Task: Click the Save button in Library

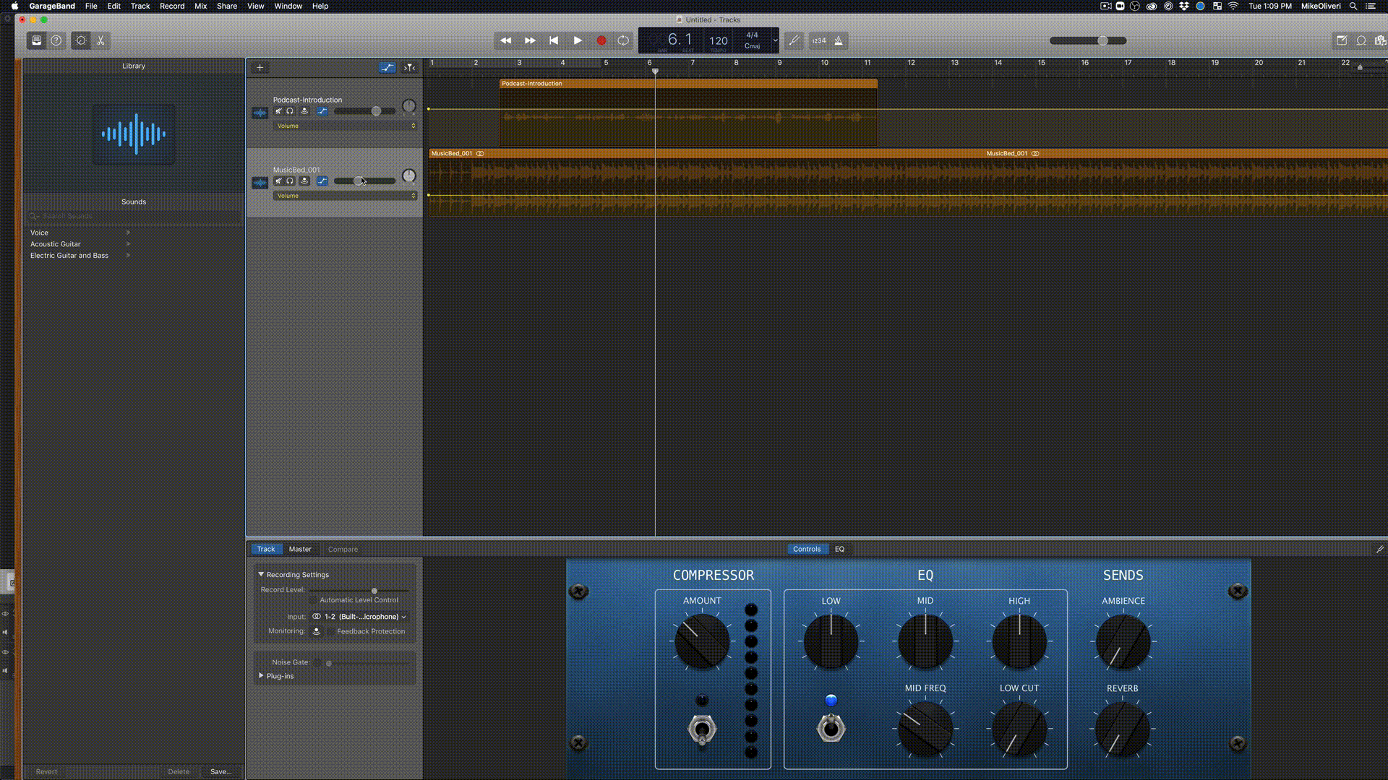Action: click(221, 771)
